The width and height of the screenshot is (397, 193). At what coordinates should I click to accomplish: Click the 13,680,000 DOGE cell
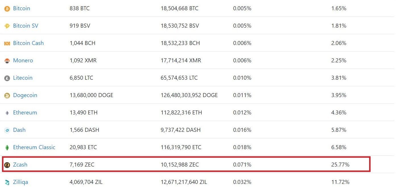pos(91,95)
